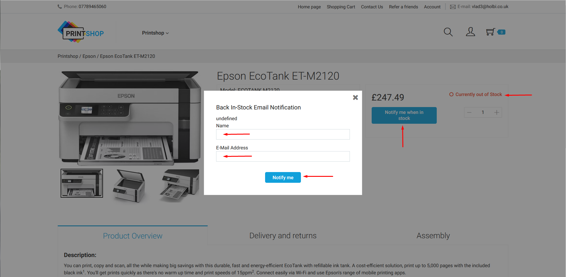Go to Printshop breadcrumb
This screenshot has width=566, height=277.
pyautogui.click(x=68, y=56)
